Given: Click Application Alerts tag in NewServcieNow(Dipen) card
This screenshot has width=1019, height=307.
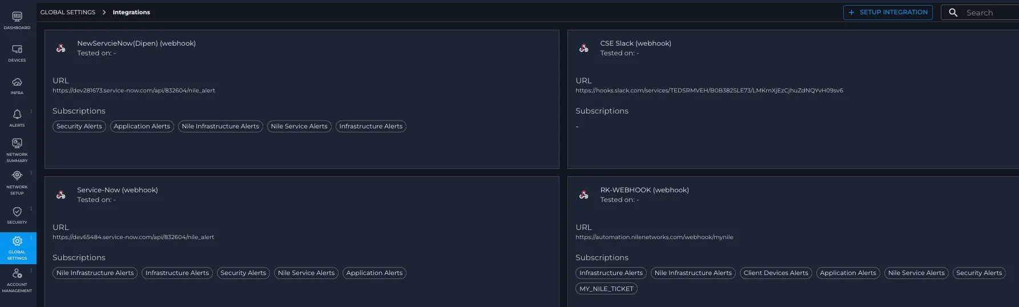Looking at the screenshot, I should 142,126.
